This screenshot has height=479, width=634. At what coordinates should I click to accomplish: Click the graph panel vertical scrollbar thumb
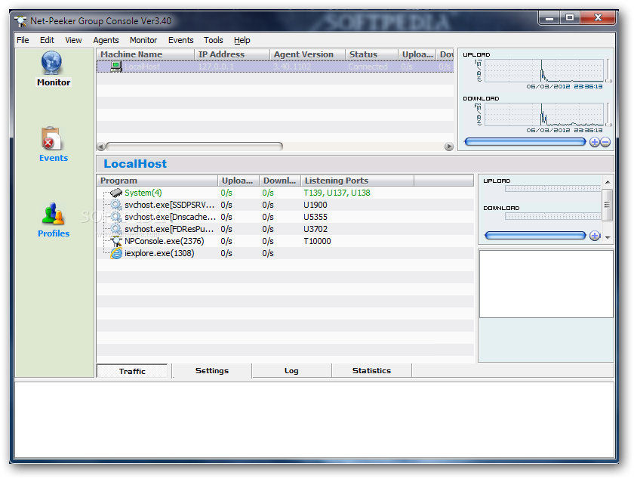pos(608,205)
